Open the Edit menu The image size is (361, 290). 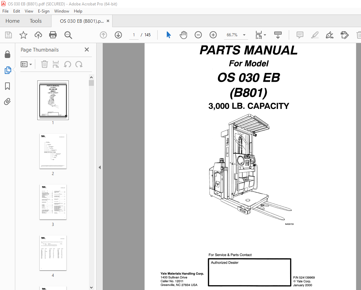click(16, 11)
